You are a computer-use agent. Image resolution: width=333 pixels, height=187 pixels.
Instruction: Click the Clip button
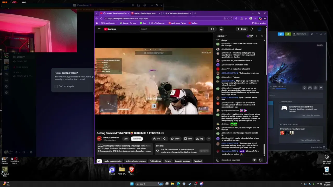(x=200, y=139)
